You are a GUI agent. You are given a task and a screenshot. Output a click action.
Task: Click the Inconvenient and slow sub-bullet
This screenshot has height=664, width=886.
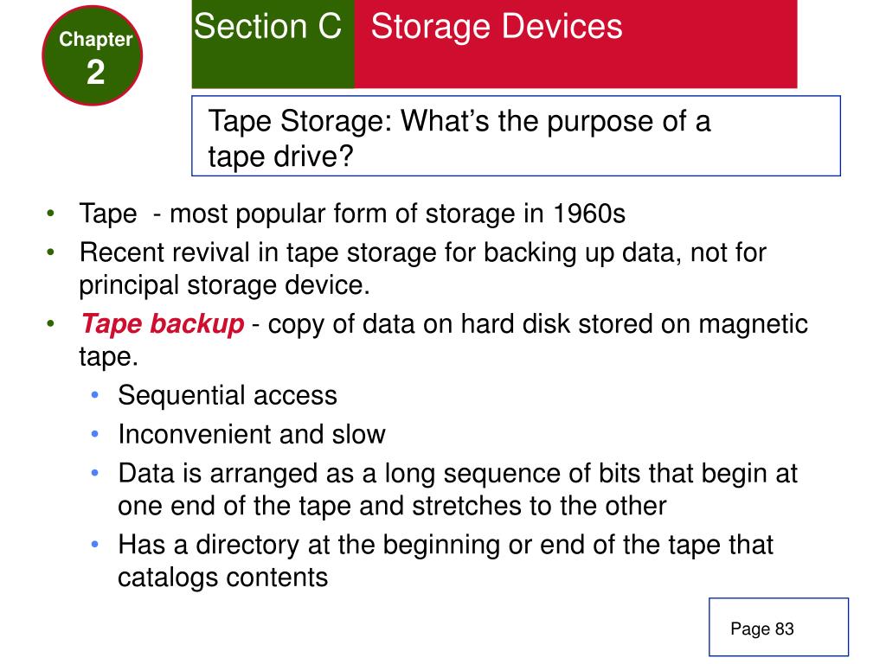(252, 435)
